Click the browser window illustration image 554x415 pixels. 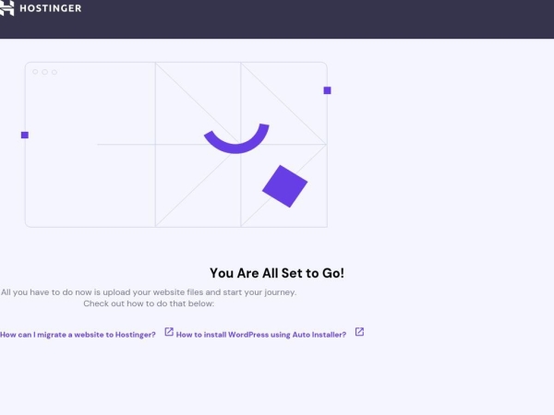[x=176, y=145]
